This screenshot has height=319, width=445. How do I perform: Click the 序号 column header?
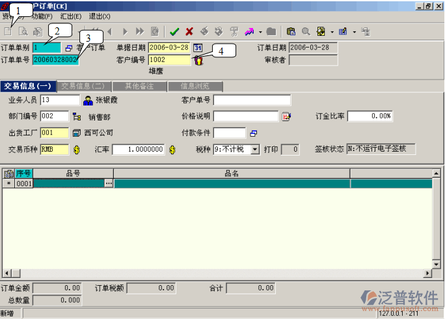23,174
